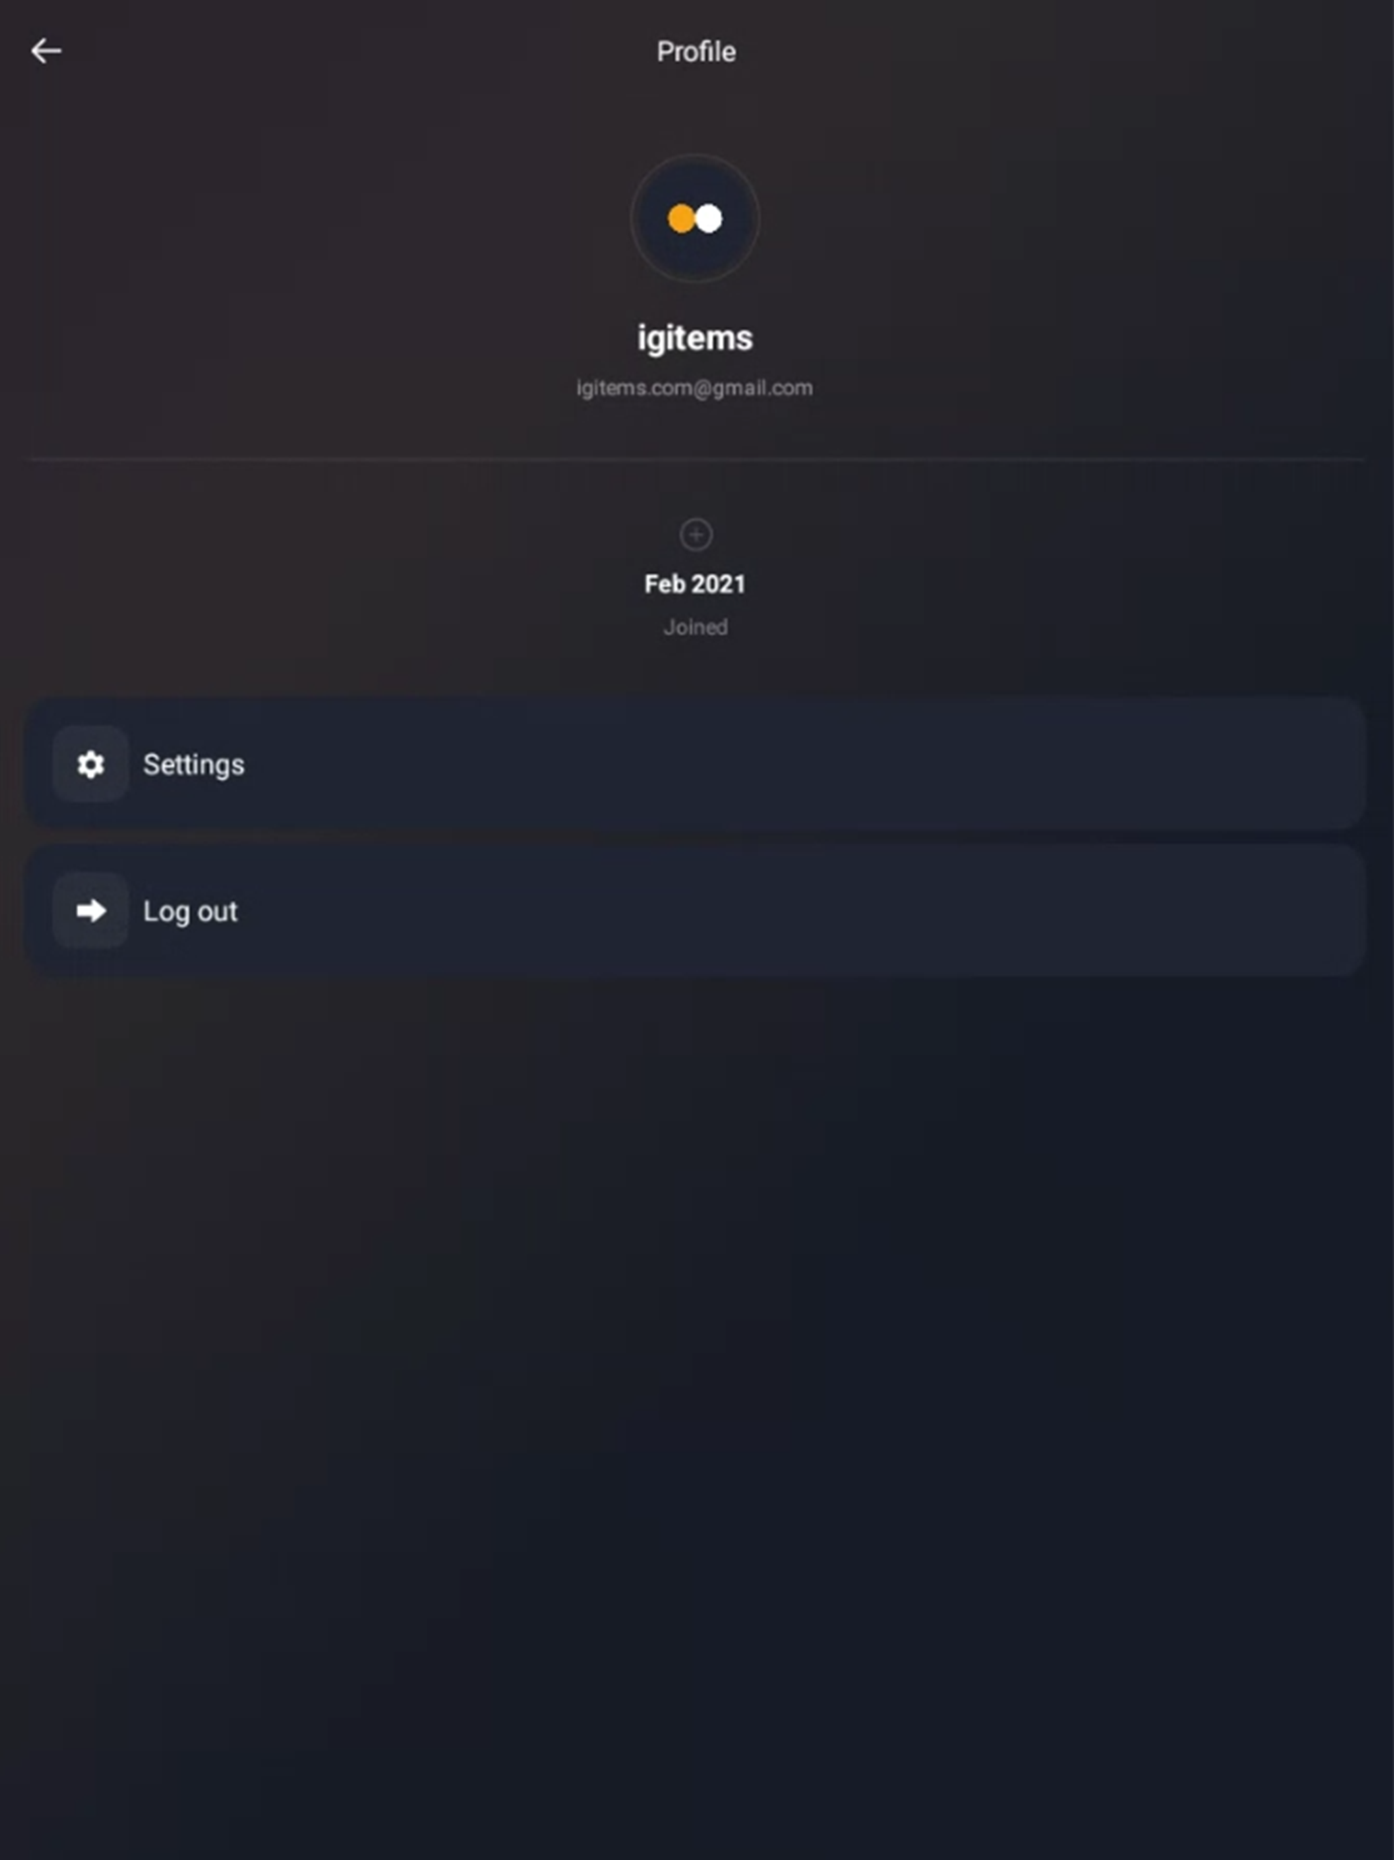
Task: Click the Settings gear icon
Action: click(x=91, y=765)
